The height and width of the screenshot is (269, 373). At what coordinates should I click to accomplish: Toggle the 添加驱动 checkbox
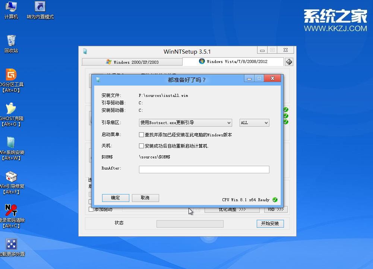[x=91, y=210]
